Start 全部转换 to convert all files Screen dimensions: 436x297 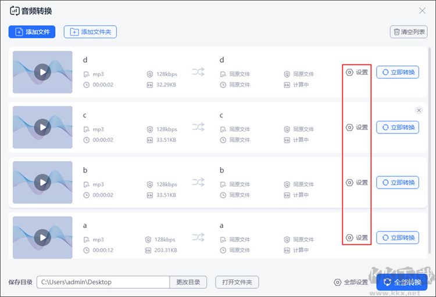[x=402, y=282]
